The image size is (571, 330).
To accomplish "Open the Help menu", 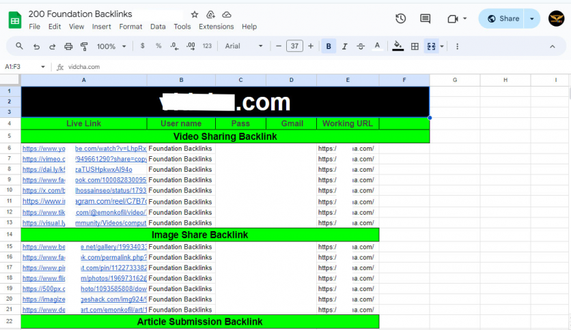I will [x=249, y=27].
